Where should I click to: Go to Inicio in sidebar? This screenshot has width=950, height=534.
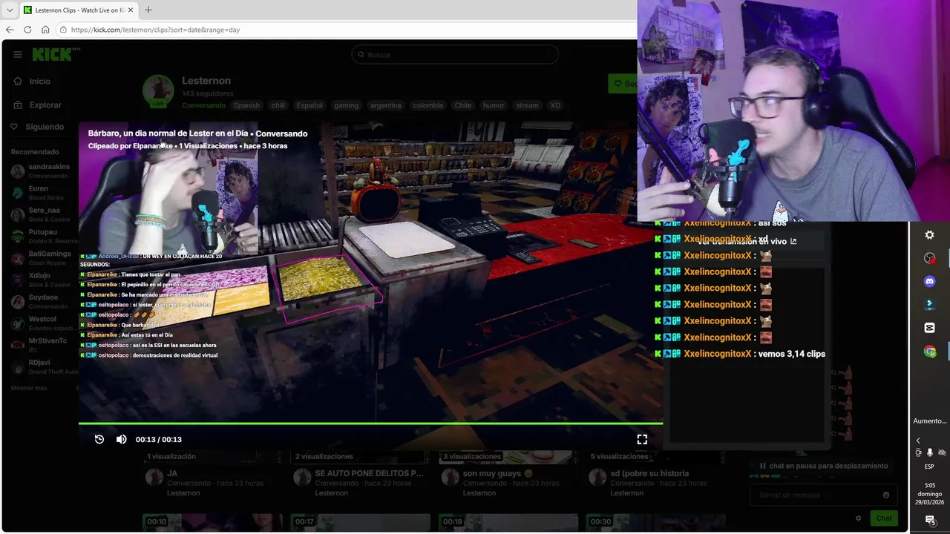39,81
